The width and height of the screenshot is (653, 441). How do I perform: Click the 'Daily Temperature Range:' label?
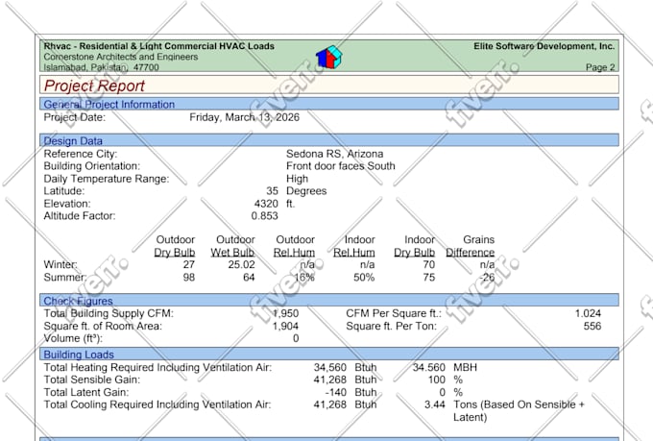(x=107, y=179)
